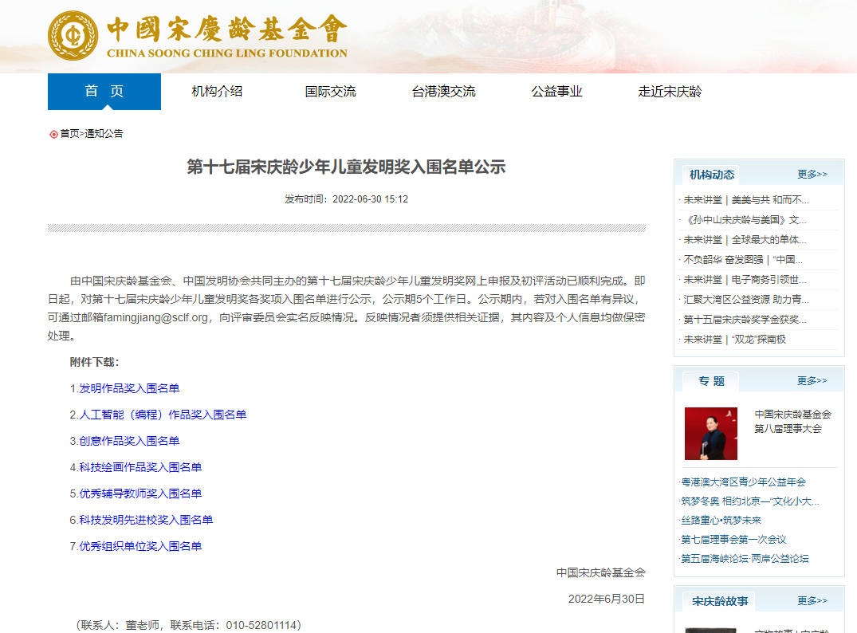The width and height of the screenshot is (857, 633).
Task: Go to the 首页 navigation tab
Action: (x=104, y=92)
